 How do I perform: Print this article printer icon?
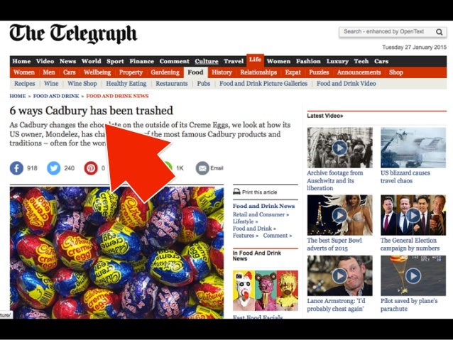click(x=236, y=192)
